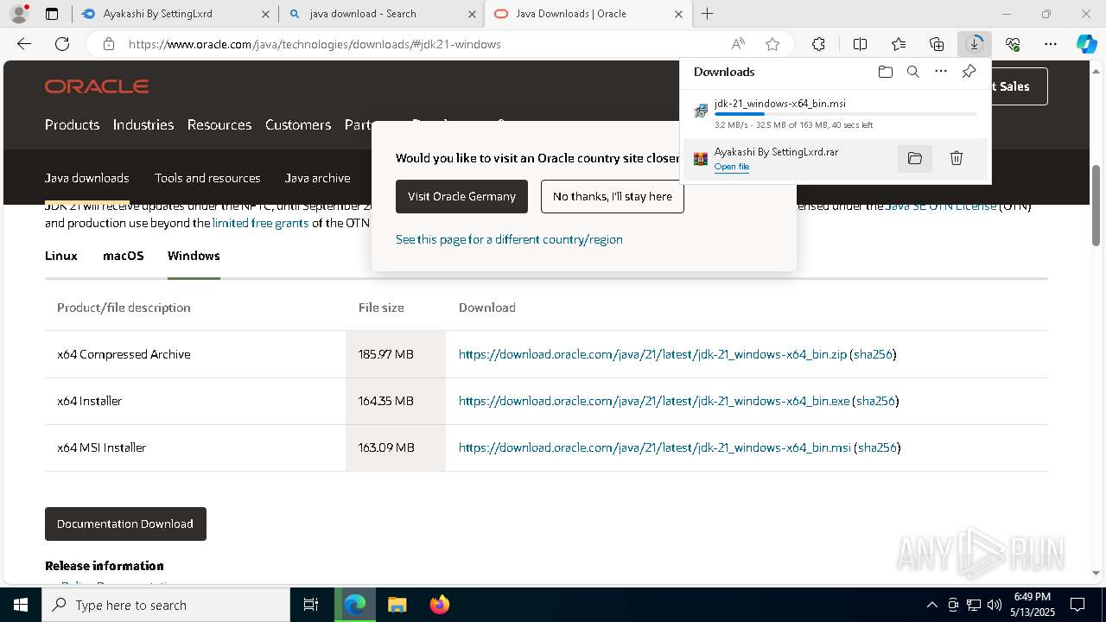Download the jdk-21 windows-x64 zip link
Viewport: 1106px width, 622px height.
coord(652,354)
